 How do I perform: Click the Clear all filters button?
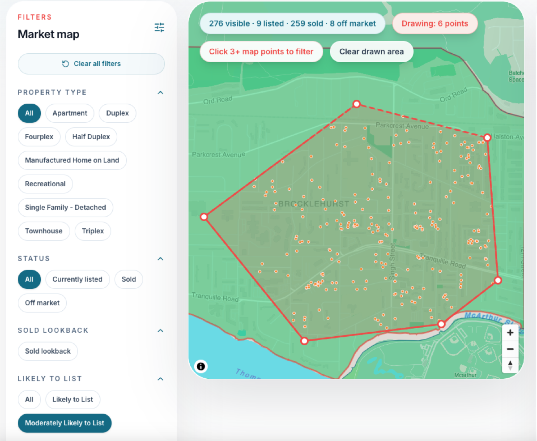coord(91,64)
